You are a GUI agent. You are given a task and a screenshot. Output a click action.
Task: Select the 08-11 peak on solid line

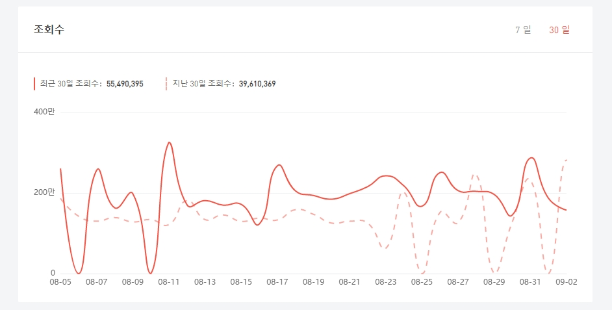(169, 142)
